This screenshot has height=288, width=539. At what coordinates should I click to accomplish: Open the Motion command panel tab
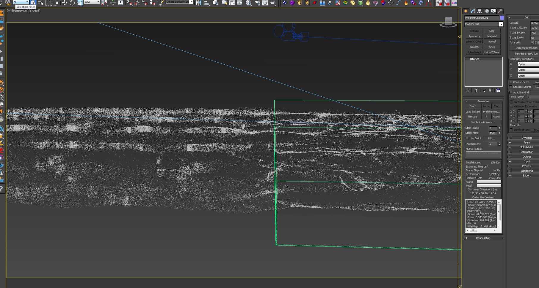pos(487,11)
